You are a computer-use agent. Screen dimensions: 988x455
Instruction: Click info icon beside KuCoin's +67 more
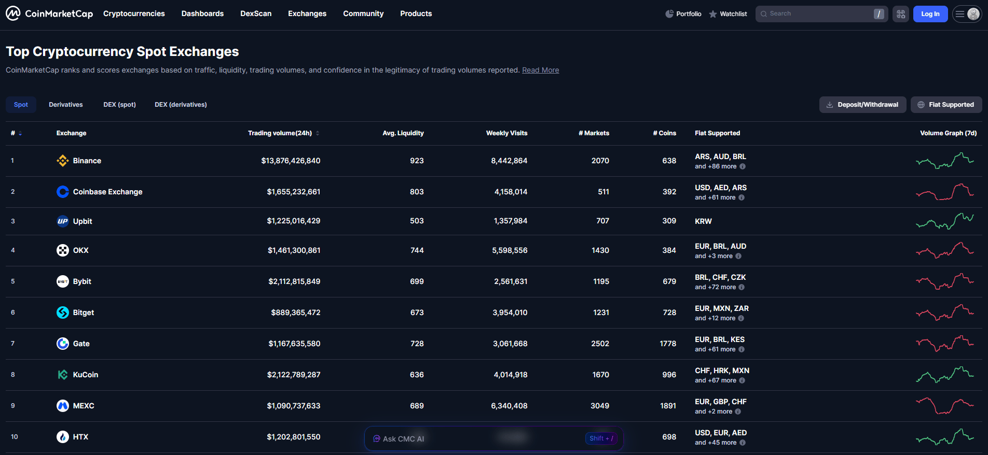point(742,380)
